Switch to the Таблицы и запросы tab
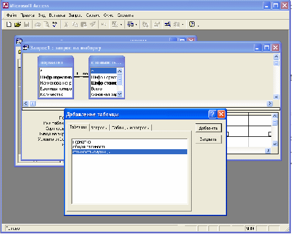This screenshot has width=292, height=235. (x=131, y=128)
